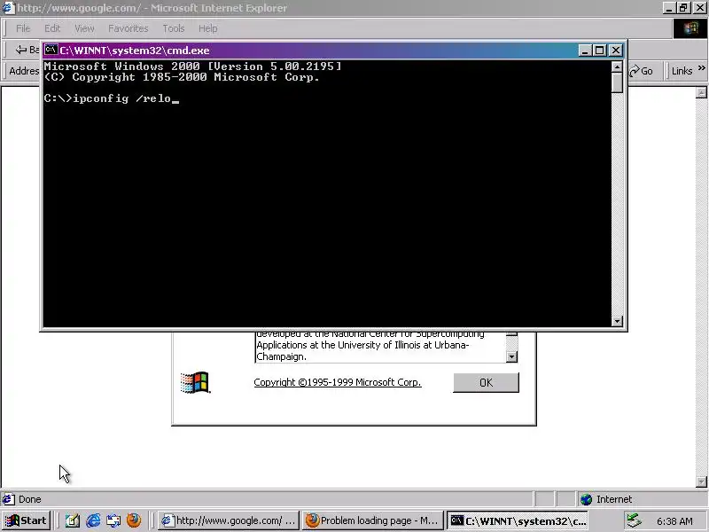Viewport: 709px width, 532px height.
Task: Click the Address bar label in Internet Explorer
Action: [24, 71]
